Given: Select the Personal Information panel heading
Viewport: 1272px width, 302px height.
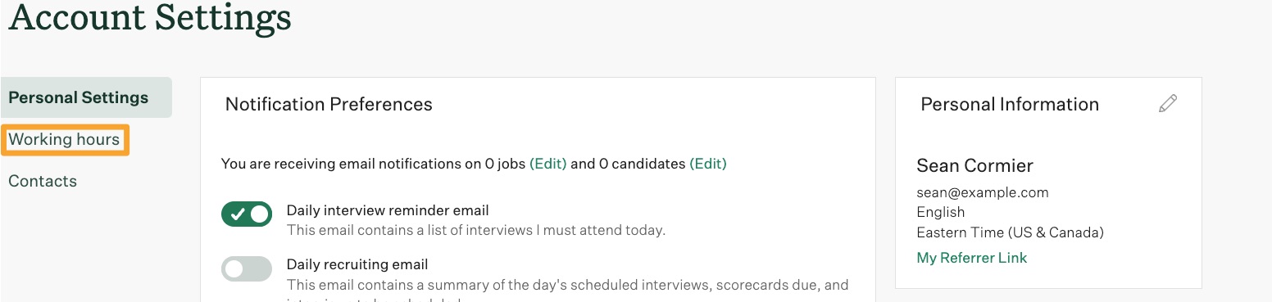Looking at the screenshot, I should [1010, 104].
